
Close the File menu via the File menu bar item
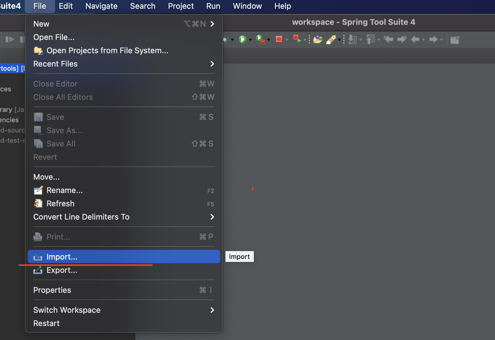[40, 6]
